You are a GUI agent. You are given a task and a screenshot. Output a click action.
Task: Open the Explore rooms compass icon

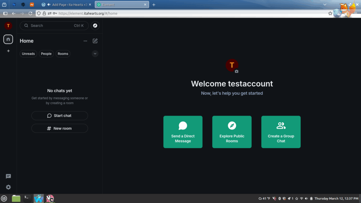point(95,26)
